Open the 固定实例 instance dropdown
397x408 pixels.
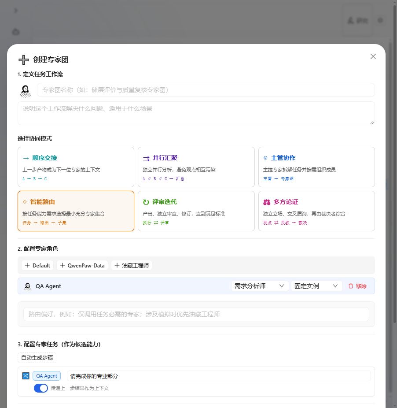coord(316,286)
